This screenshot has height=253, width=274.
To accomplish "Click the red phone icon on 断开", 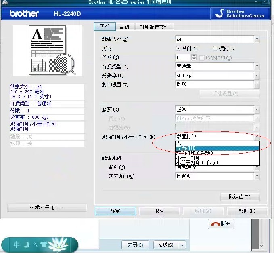I will click(215, 224).
